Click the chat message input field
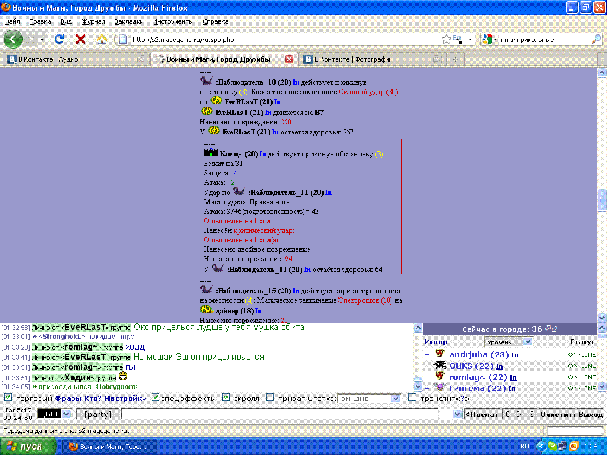Image resolution: width=607 pixels, height=455 pixels. click(x=279, y=414)
